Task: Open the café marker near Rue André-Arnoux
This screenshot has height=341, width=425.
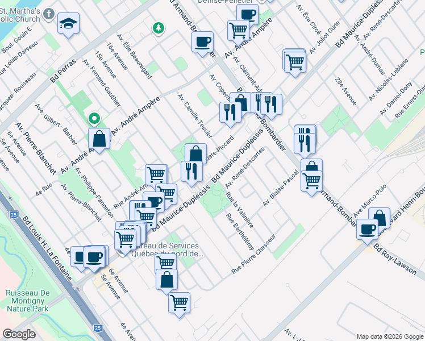Action: 155,202
